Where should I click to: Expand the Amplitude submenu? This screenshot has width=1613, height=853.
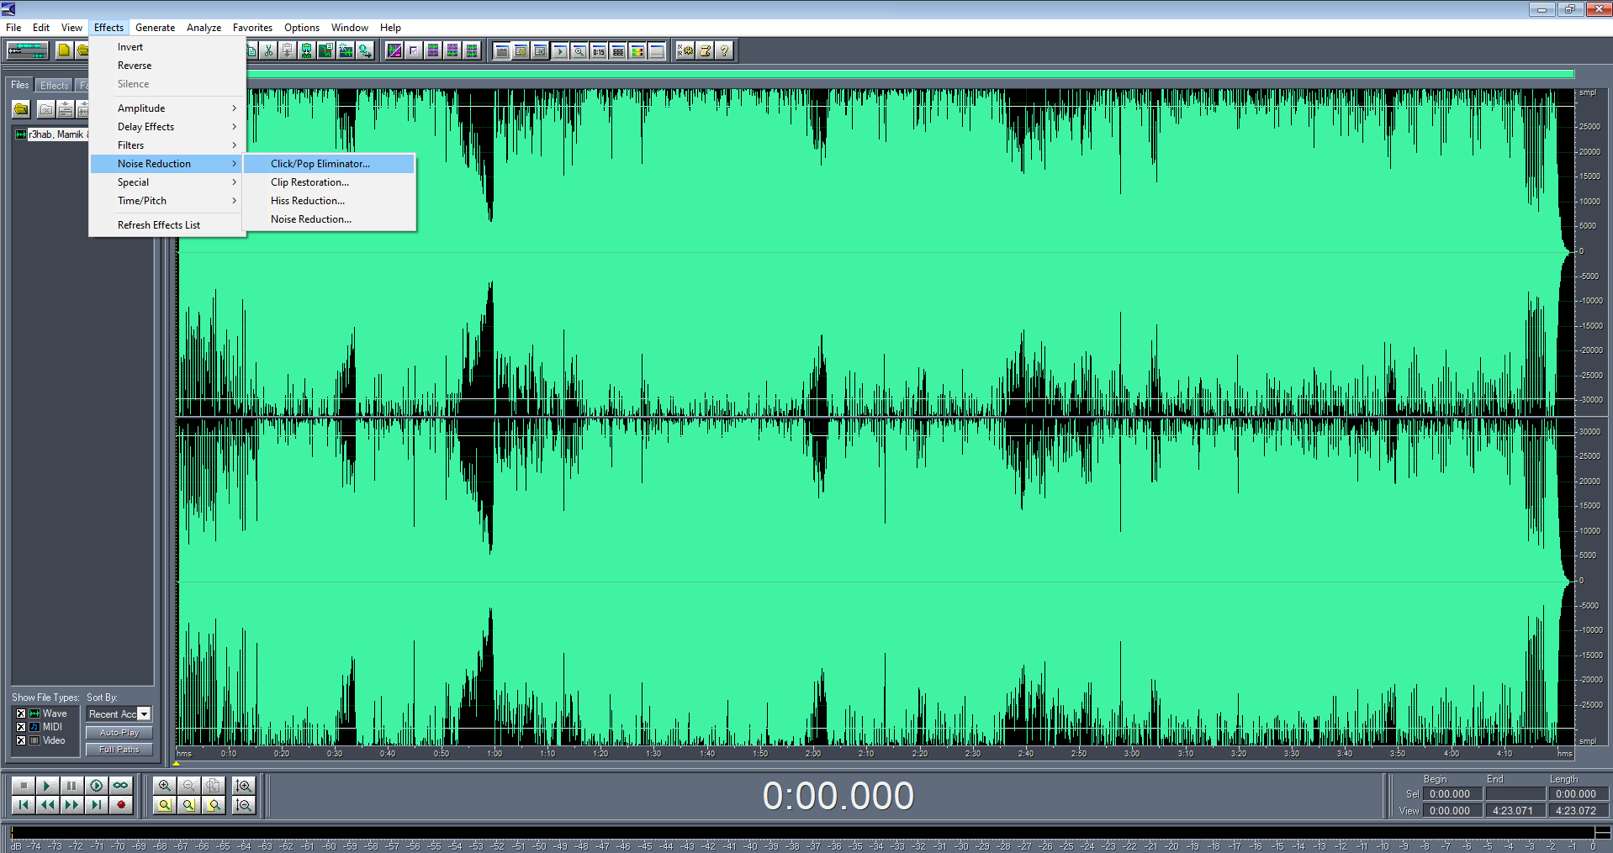point(167,108)
